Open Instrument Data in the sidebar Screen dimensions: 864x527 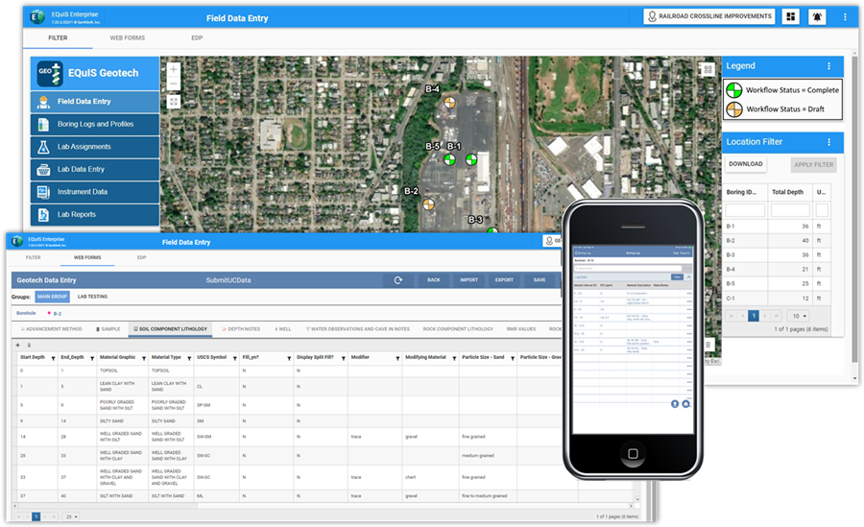coord(95,192)
